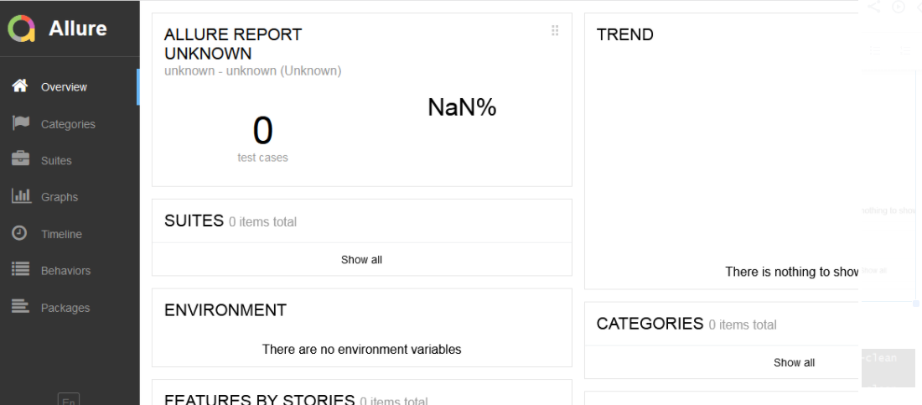
Task: Navigate to the Timeline view
Action: tap(70, 234)
